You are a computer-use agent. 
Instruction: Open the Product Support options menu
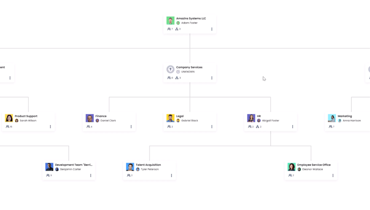[x=50, y=127]
